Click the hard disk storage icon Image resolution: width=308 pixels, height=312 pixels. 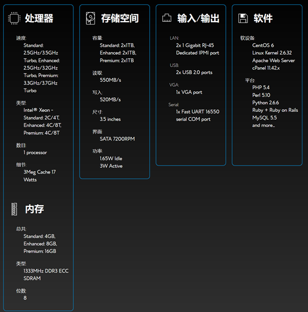click(90, 18)
